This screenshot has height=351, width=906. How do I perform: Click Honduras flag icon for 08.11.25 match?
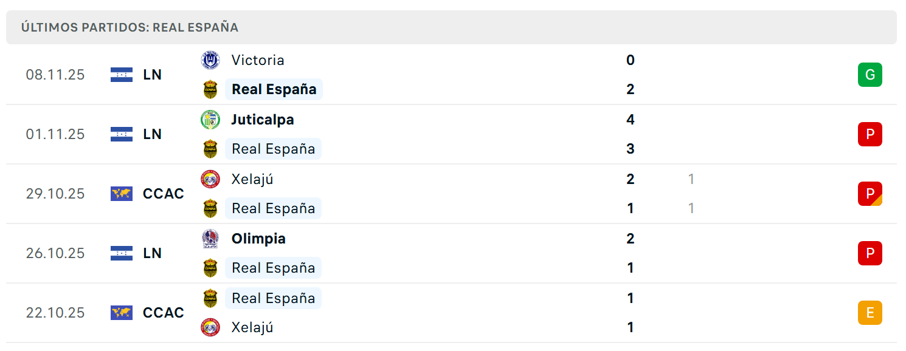122,75
